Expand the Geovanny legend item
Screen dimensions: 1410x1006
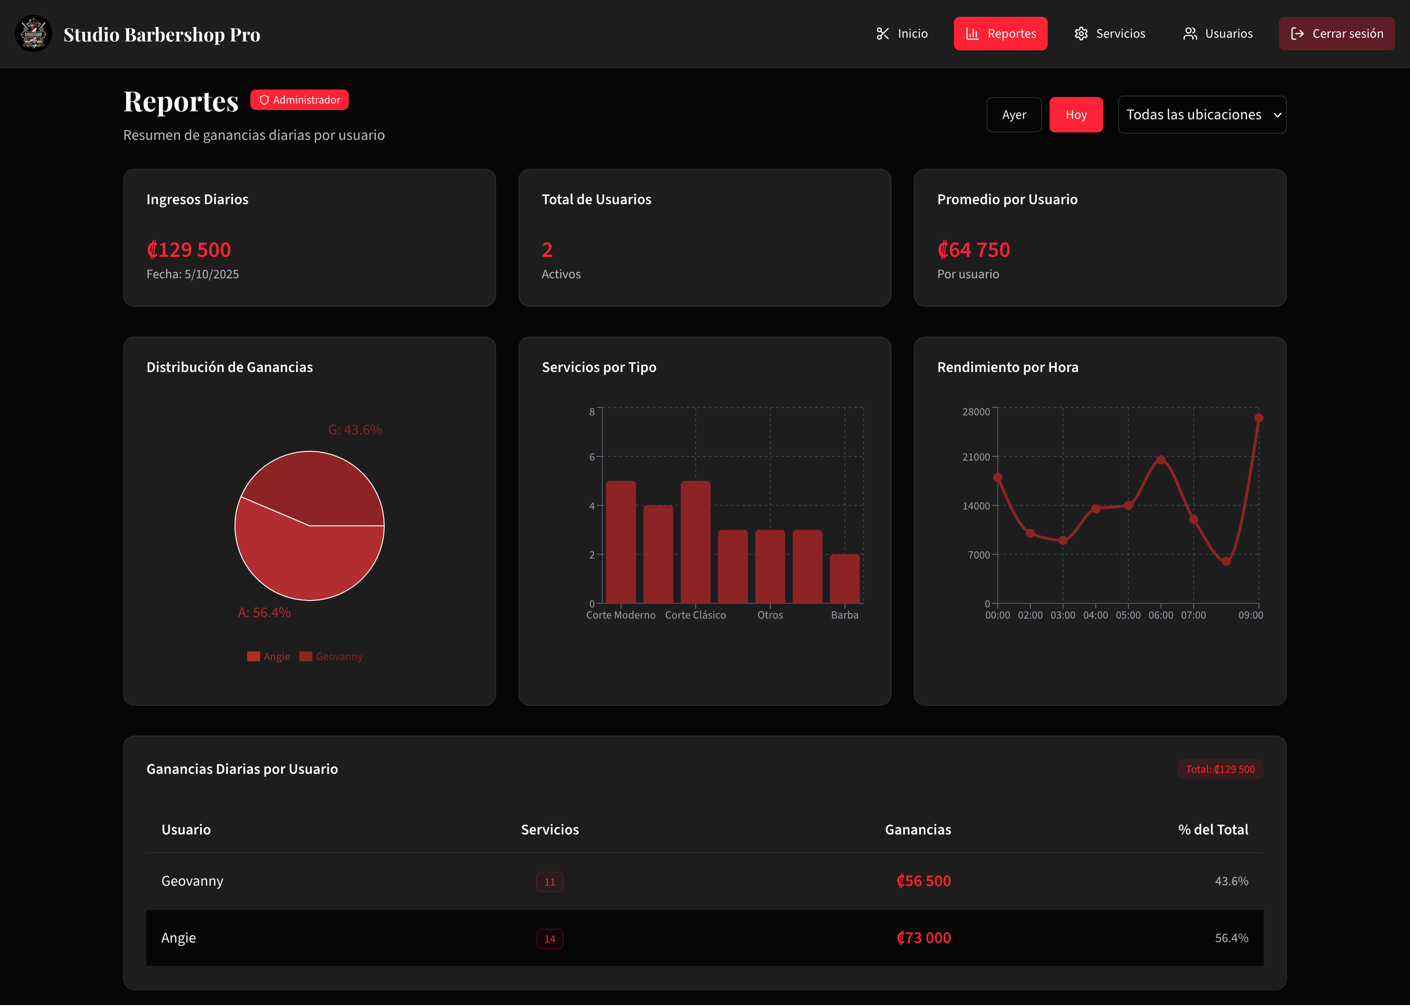point(331,656)
